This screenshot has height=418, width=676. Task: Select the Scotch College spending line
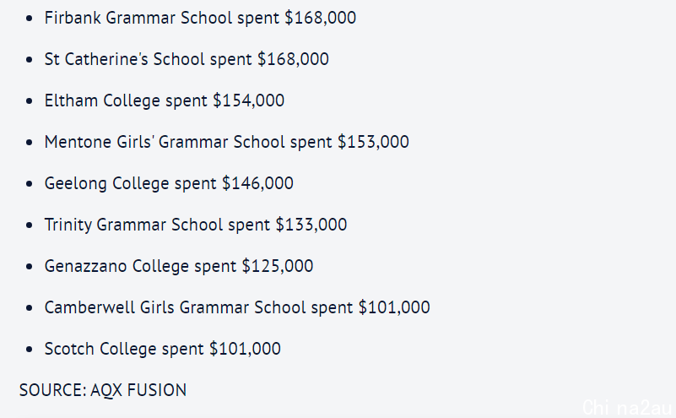tap(163, 350)
